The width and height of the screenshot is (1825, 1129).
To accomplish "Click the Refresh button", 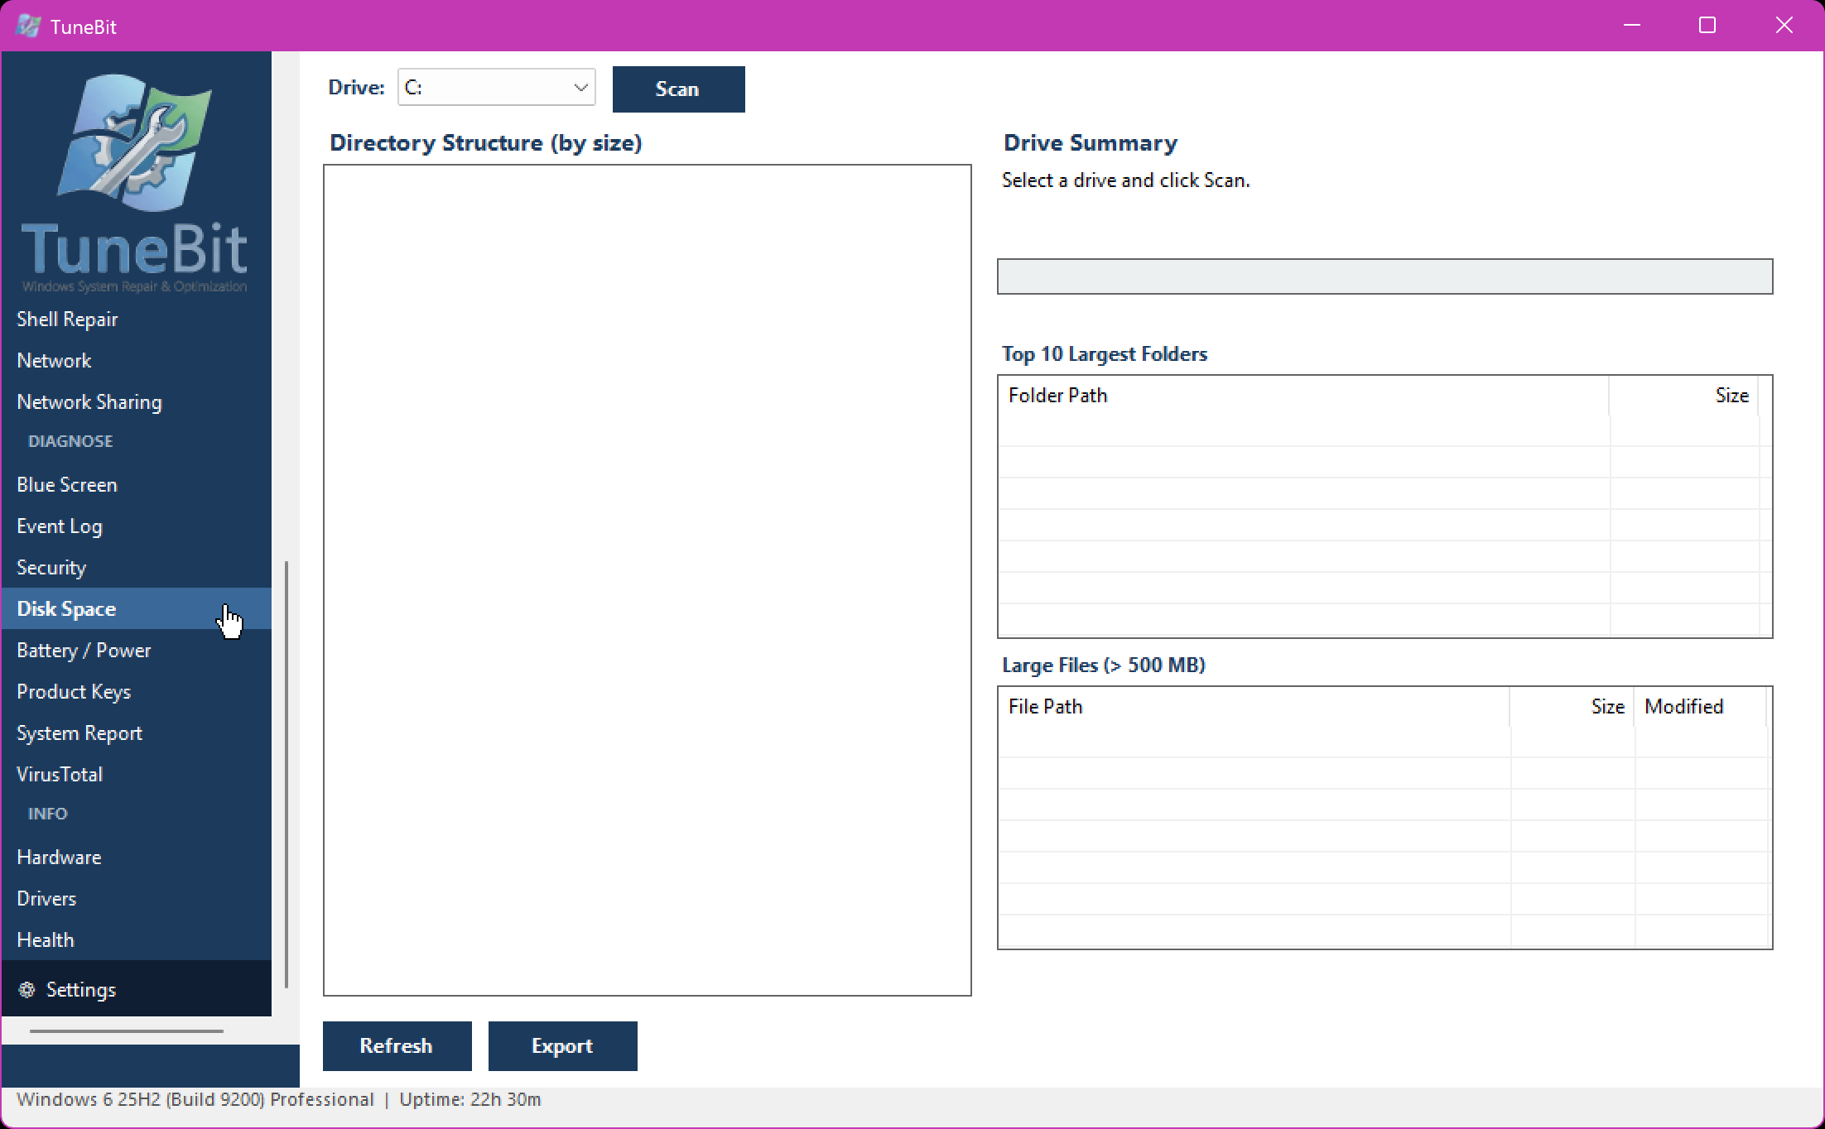I will point(397,1045).
